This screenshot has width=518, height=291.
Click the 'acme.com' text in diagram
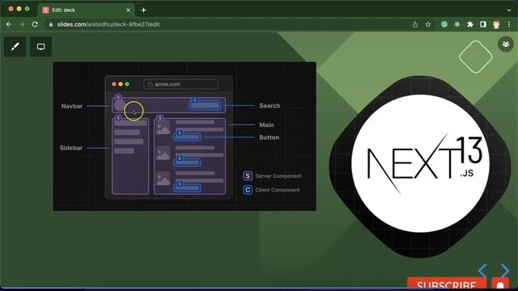point(168,84)
